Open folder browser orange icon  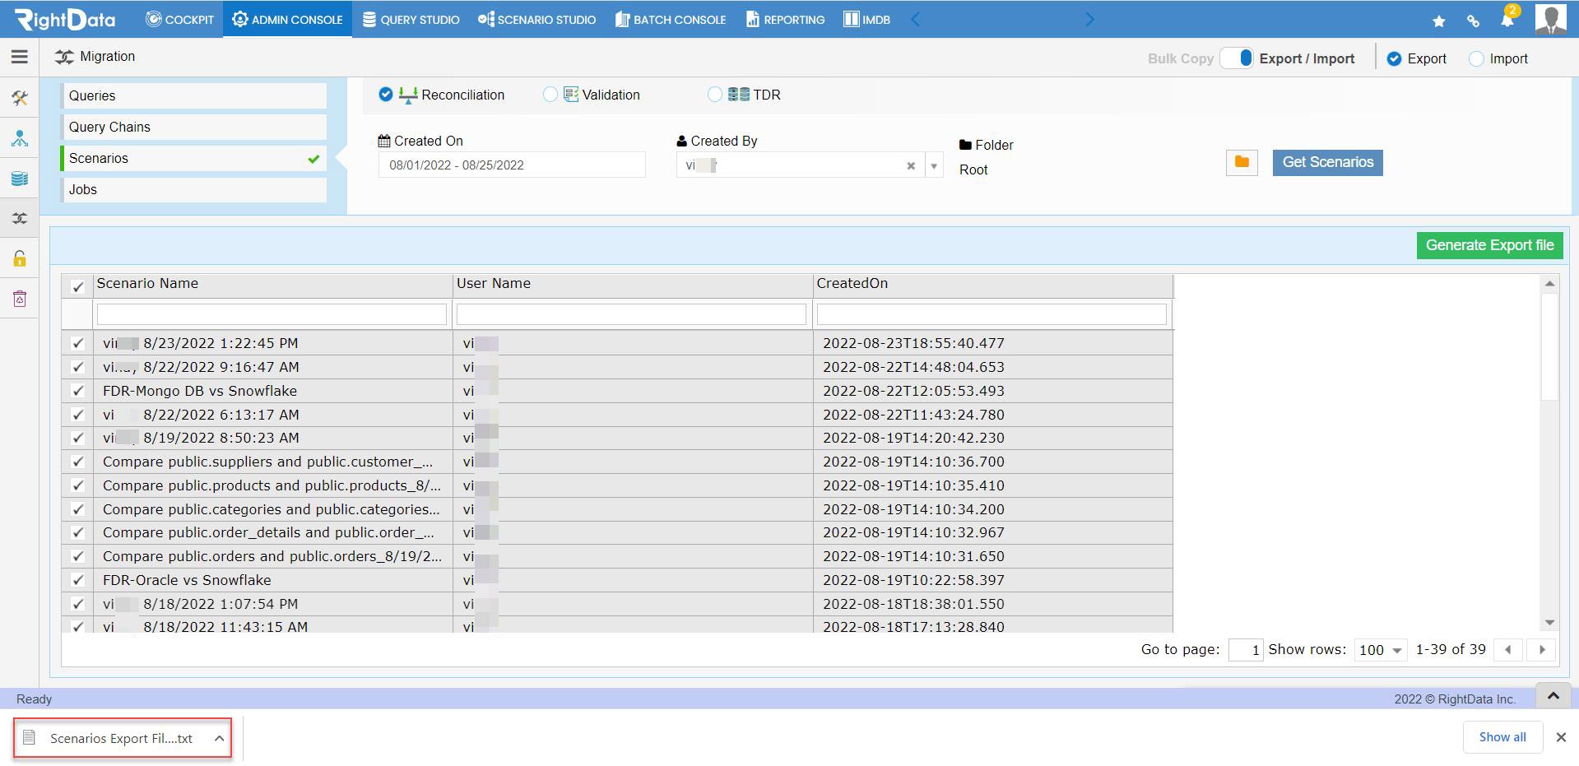[1242, 163]
